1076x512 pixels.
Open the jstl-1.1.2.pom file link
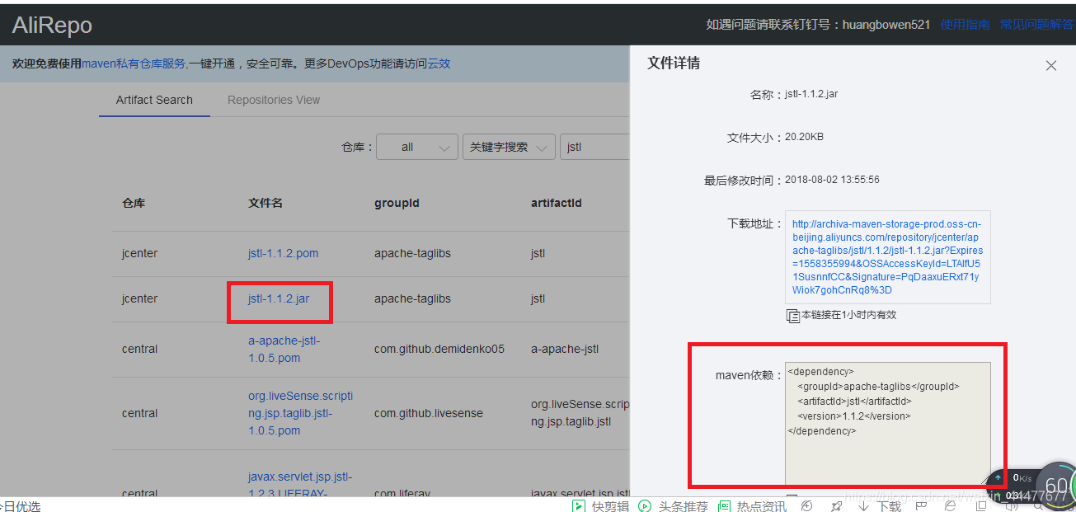[x=283, y=253]
